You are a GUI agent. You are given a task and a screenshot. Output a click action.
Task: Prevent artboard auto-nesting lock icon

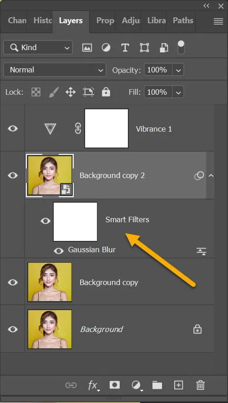click(88, 92)
